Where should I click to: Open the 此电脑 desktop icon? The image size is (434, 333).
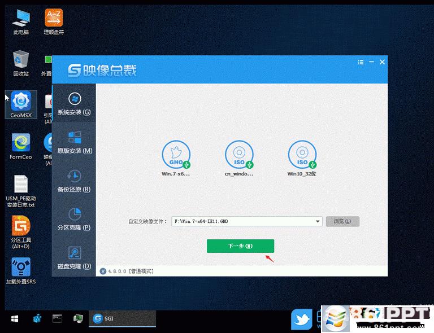point(21,21)
